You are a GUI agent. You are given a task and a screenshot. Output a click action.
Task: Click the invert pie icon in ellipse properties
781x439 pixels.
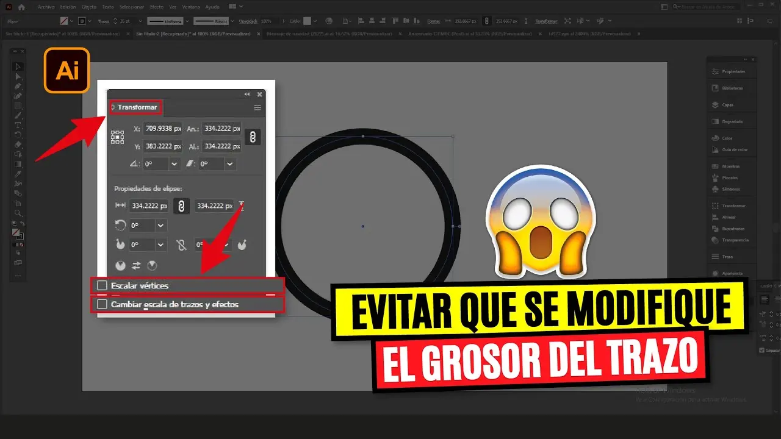coord(136,265)
